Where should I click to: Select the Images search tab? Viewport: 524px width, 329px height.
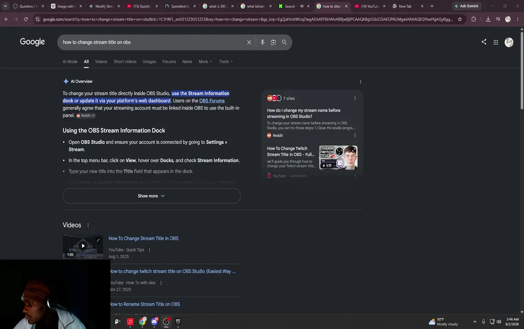pos(150,61)
